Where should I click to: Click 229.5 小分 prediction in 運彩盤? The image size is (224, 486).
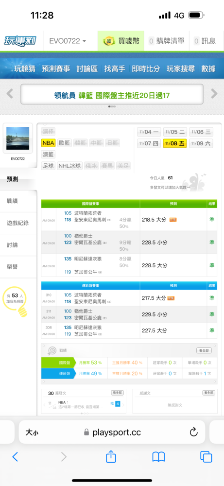click(155, 314)
